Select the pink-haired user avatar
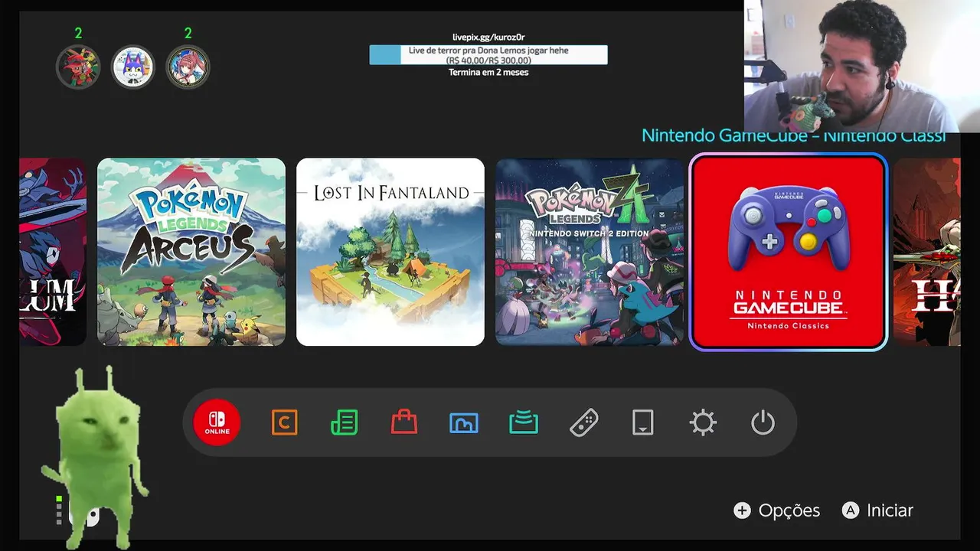 [188, 67]
